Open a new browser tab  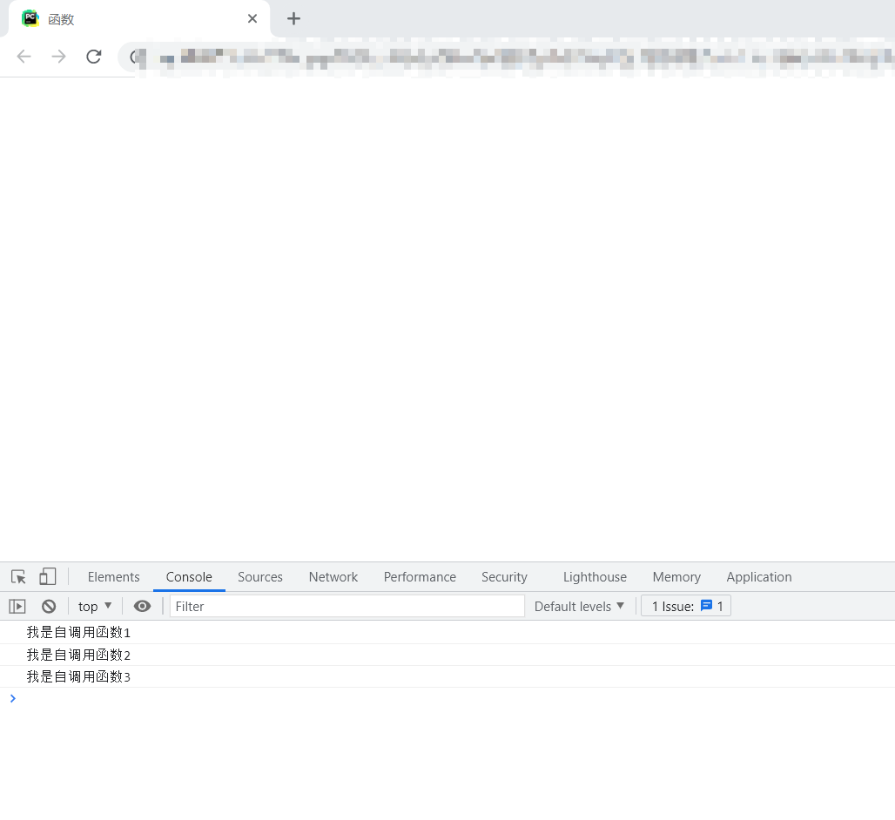coord(293,19)
